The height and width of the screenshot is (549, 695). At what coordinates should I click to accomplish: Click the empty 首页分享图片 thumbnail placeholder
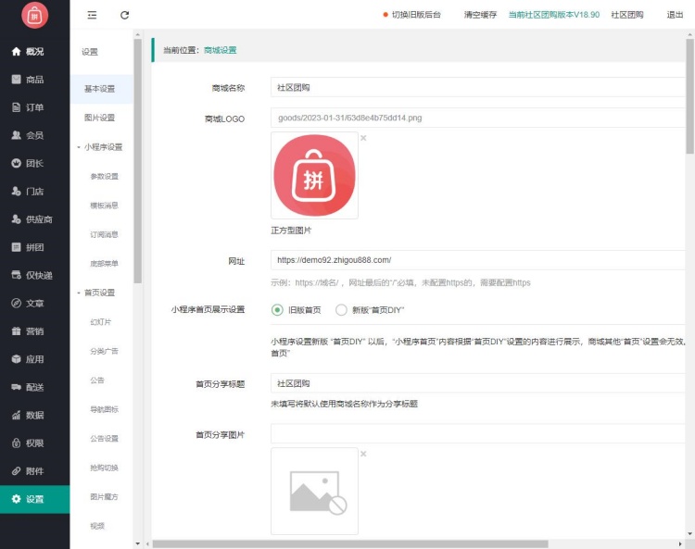(314, 491)
